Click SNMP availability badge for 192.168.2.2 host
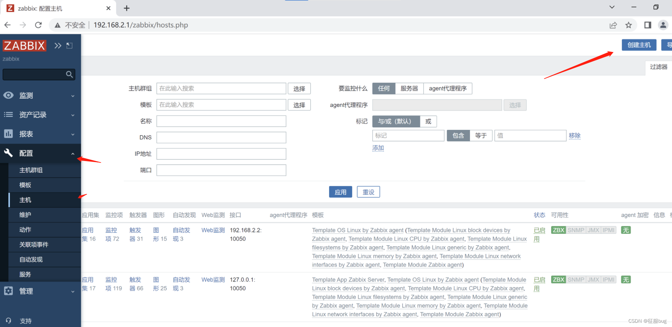The height and width of the screenshot is (327, 672). point(576,230)
